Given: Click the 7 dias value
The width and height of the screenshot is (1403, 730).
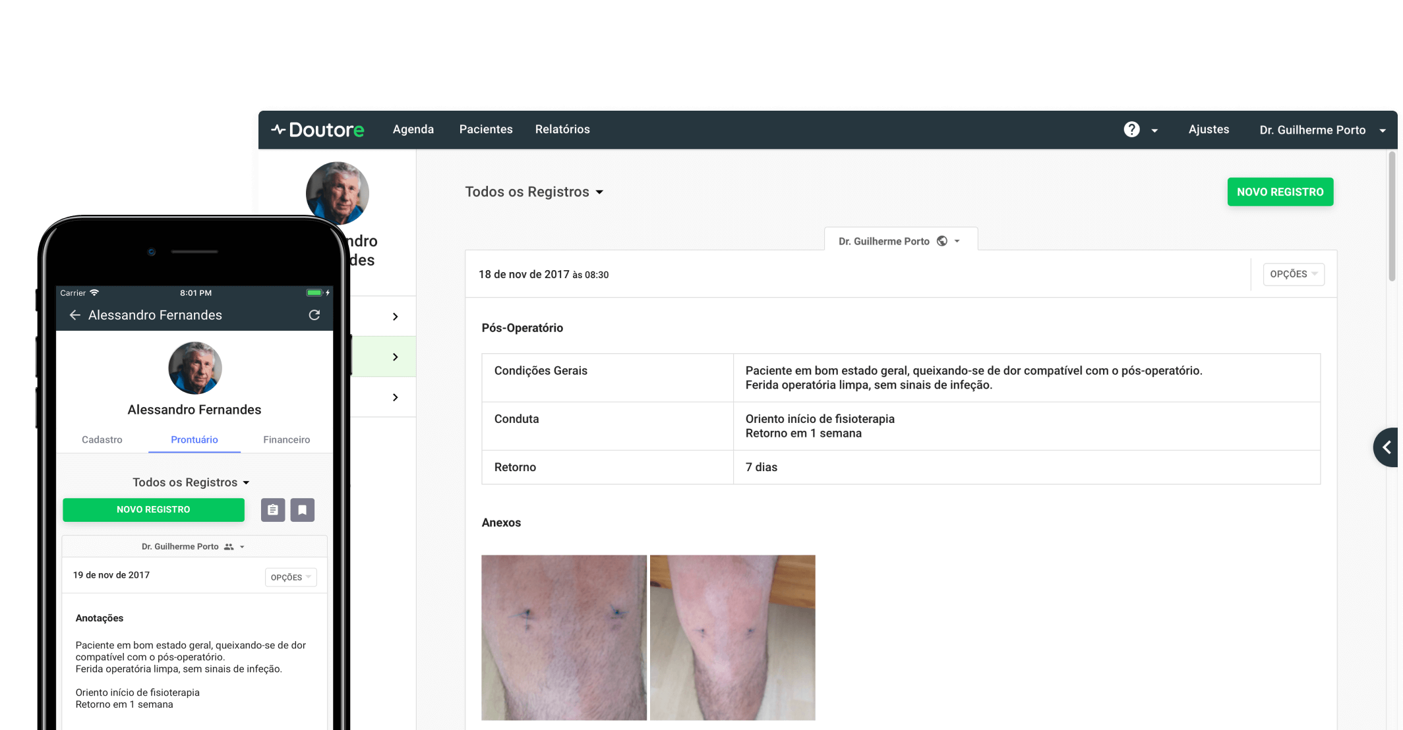Looking at the screenshot, I should [x=761, y=467].
